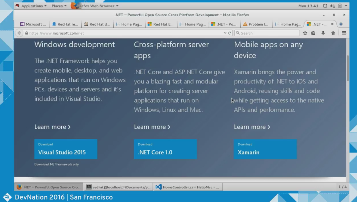This screenshot has height=202, width=357.
Task: Click the padlock site identity icon
Action: (26, 33)
